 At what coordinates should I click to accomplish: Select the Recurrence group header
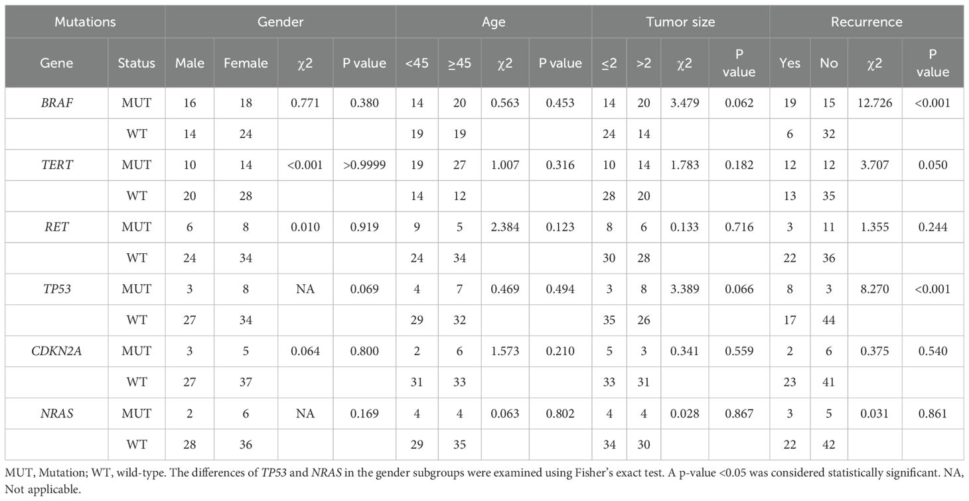click(866, 22)
